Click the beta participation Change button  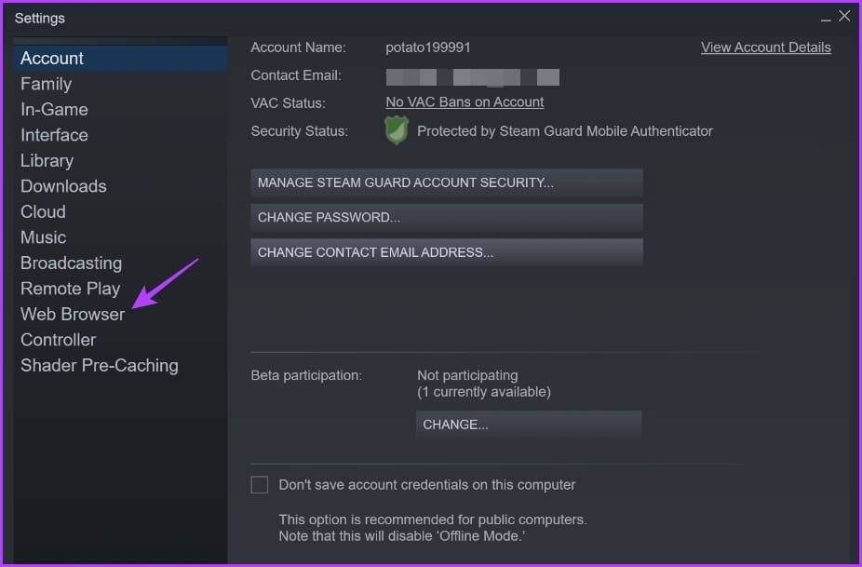coord(529,425)
